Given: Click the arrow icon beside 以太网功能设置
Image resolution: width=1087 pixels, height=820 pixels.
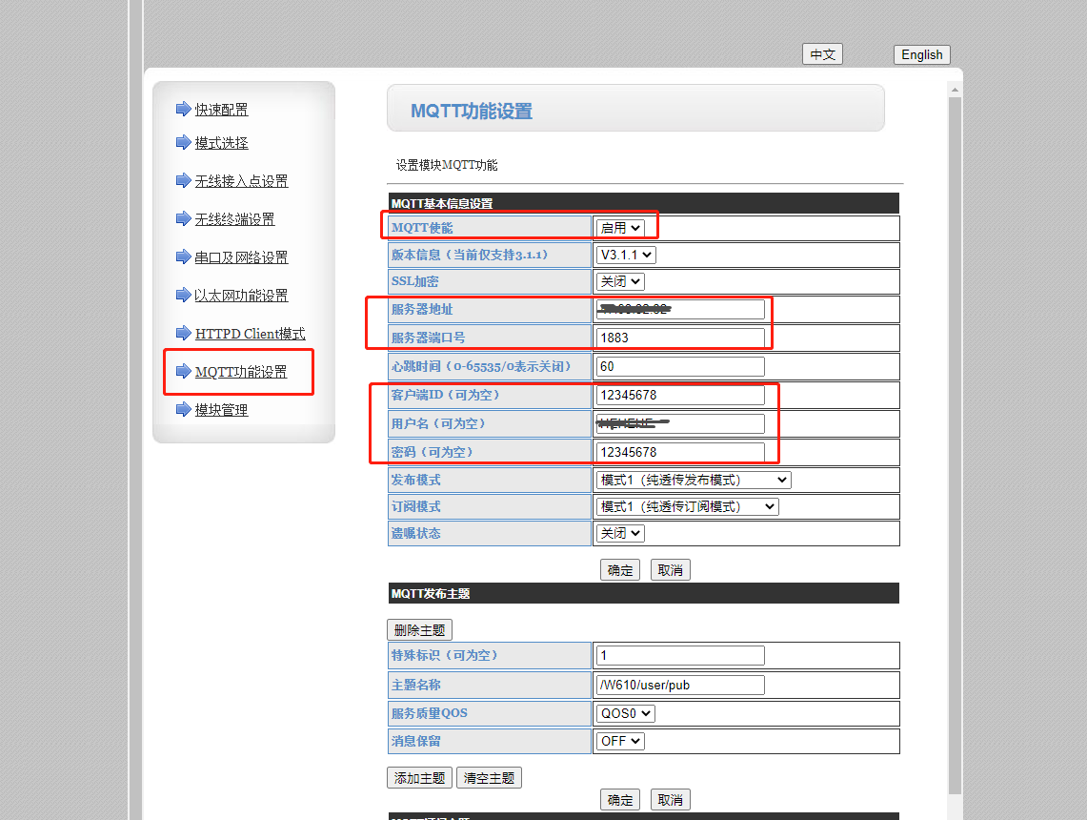Looking at the screenshot, I should [x=184, y=295].
